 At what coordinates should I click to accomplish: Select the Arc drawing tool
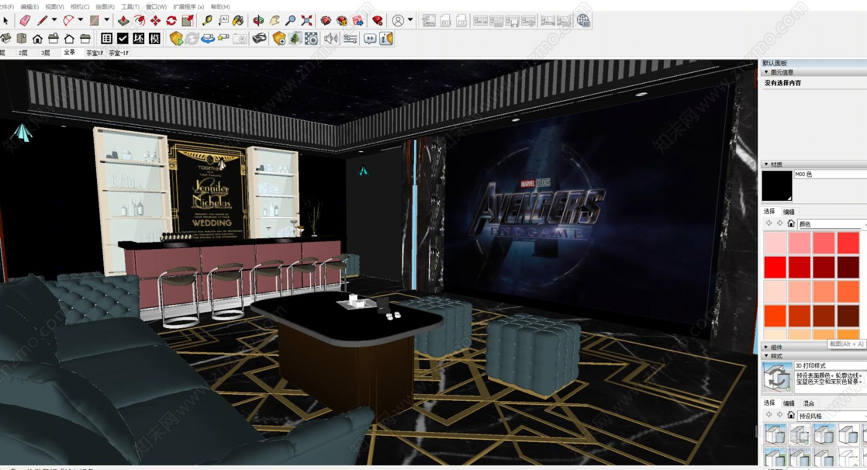click(x=69, y=21)
